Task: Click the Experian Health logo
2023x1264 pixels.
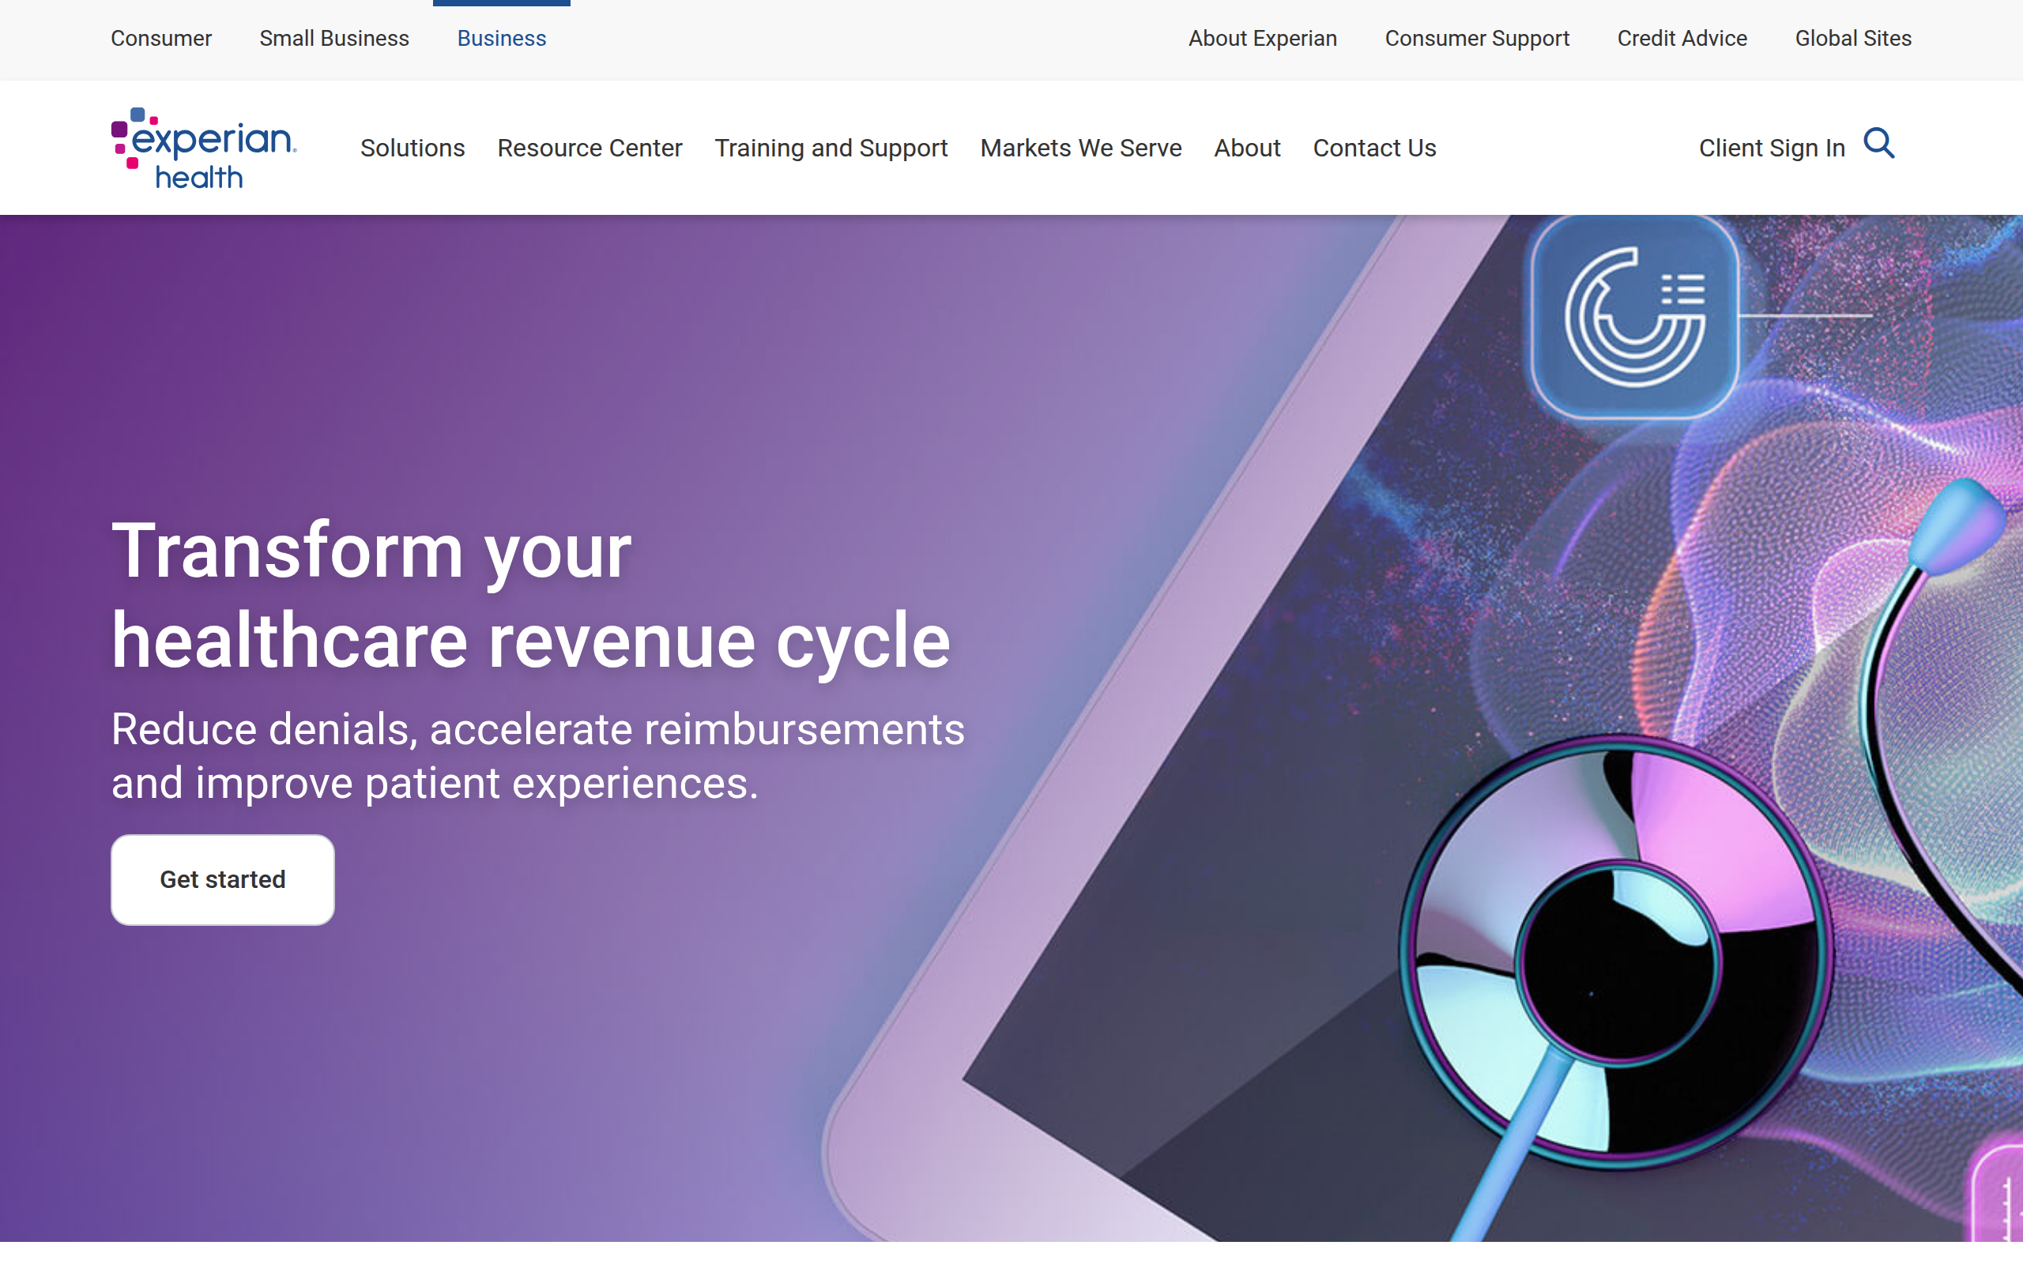Action: (x=202, y=146)
